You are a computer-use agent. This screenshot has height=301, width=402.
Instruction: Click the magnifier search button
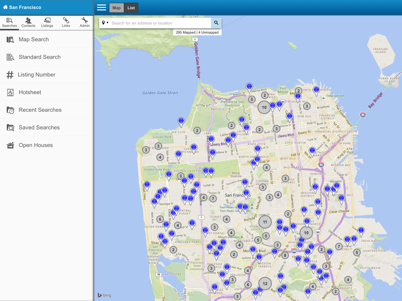[216, 23]
